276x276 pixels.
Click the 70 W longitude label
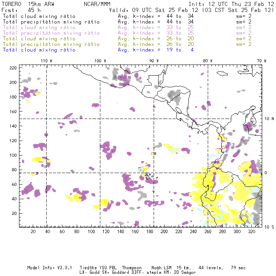coord(262,61)
